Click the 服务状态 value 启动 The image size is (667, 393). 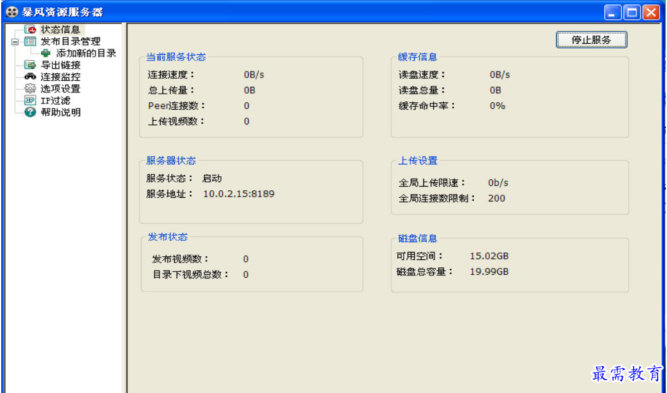pos(212,178)
